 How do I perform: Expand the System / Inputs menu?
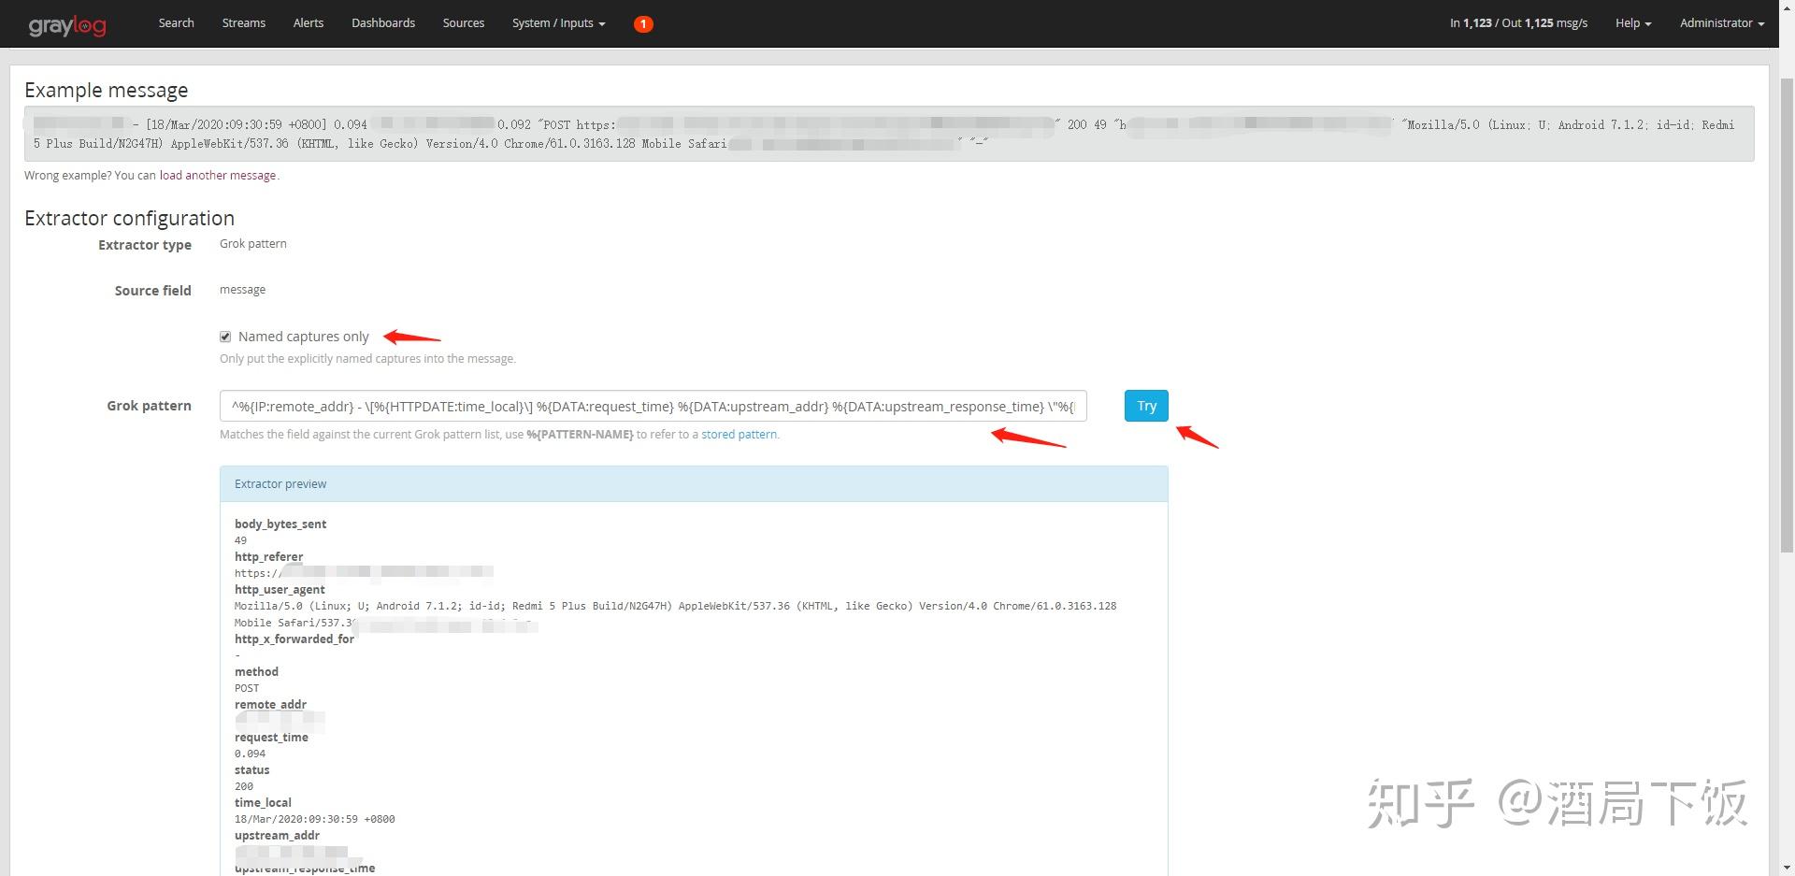tap(557, 22)
